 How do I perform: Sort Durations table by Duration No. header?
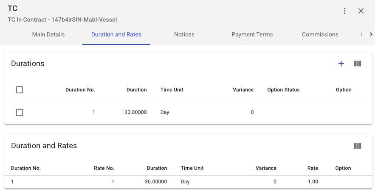coord(80,90)
